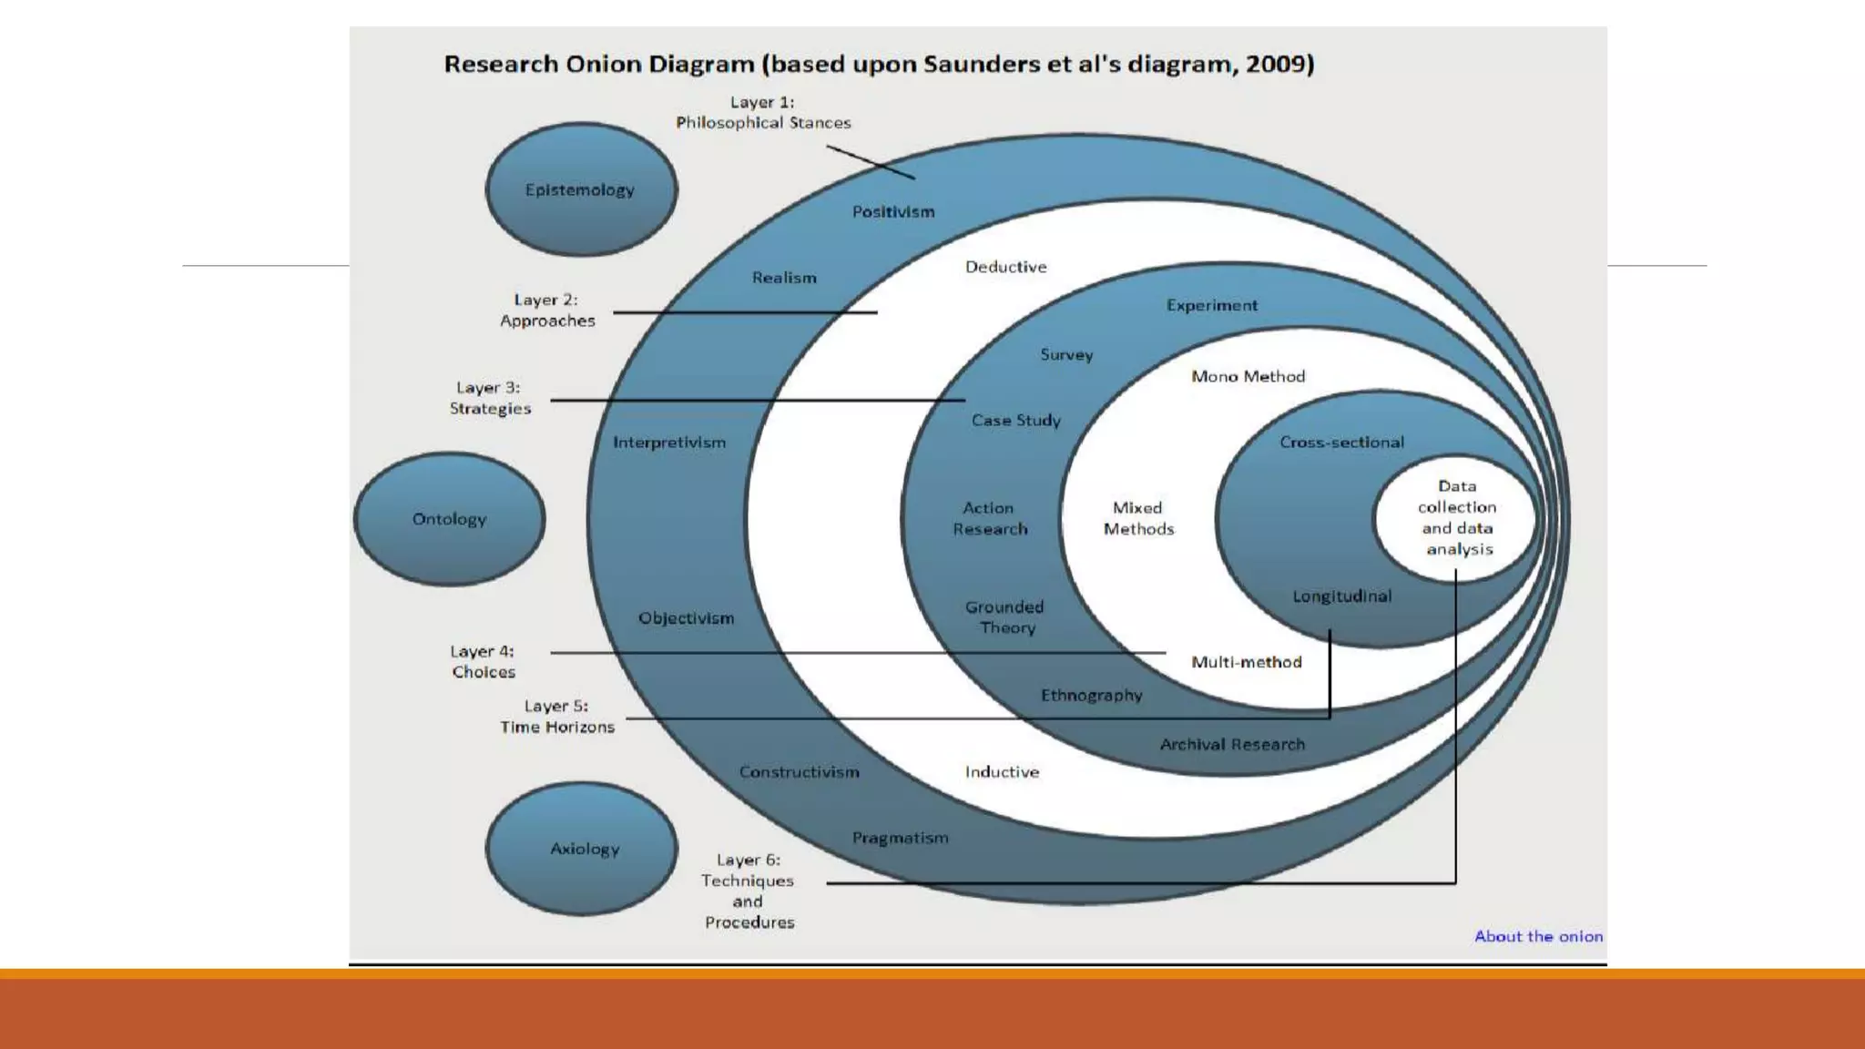Click the Inductive approach label
The width and height of the screenshot is (1865, 1049).
1002,772
